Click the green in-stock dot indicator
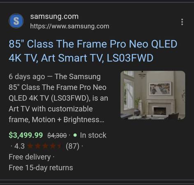The height and width of the screenshot is (185, 194). point(75,135)
